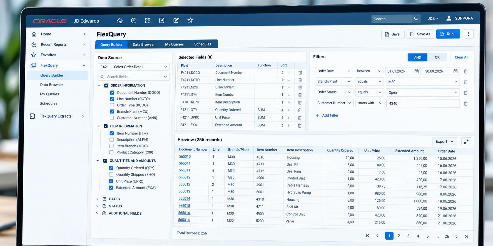Switch to the My Queries tab
This screenshot has width=493, height=246.
tap(174, 44)
